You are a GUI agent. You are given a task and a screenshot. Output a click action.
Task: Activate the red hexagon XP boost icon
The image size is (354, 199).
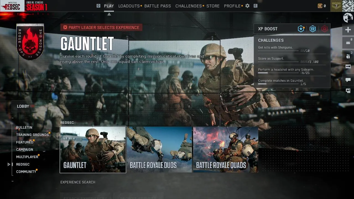point(324,29)
